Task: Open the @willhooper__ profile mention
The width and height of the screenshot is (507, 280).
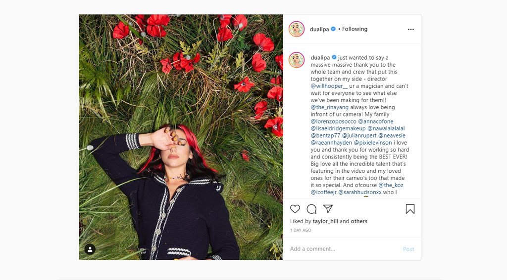Action: pos(330,86)
